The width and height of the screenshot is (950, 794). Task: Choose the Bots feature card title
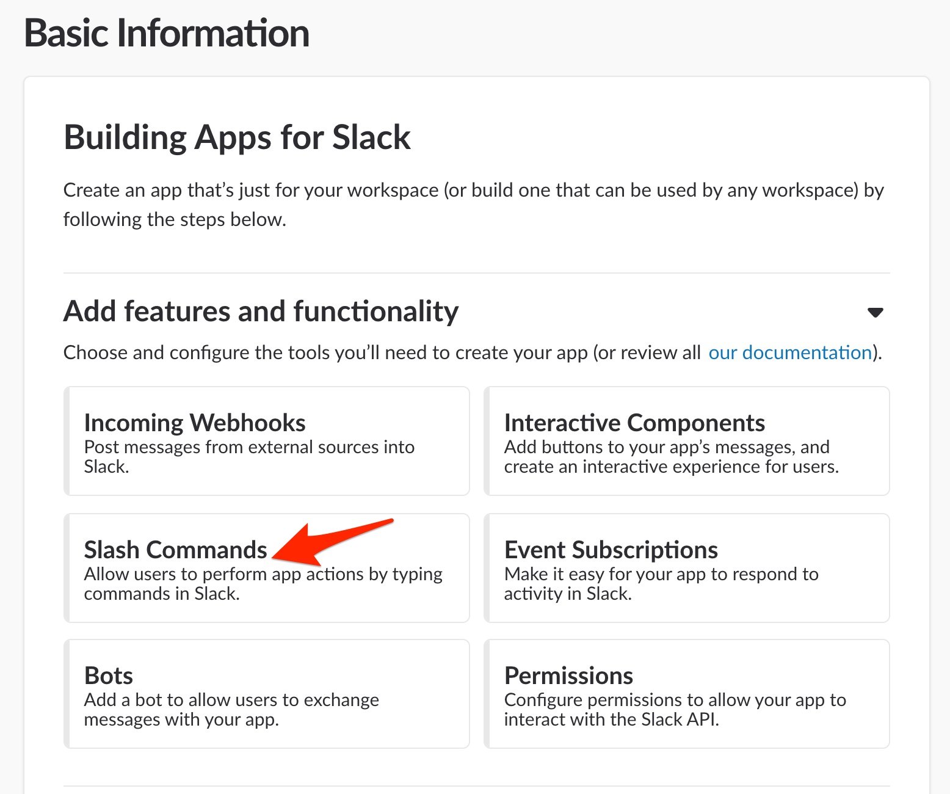pos(108,676)
